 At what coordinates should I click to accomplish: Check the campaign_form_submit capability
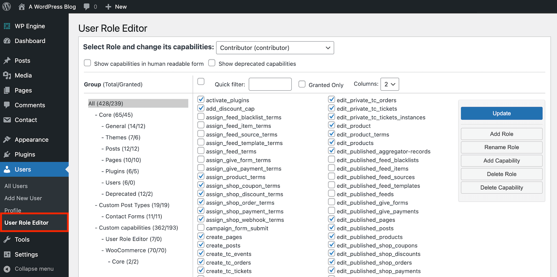click(201, 228)
